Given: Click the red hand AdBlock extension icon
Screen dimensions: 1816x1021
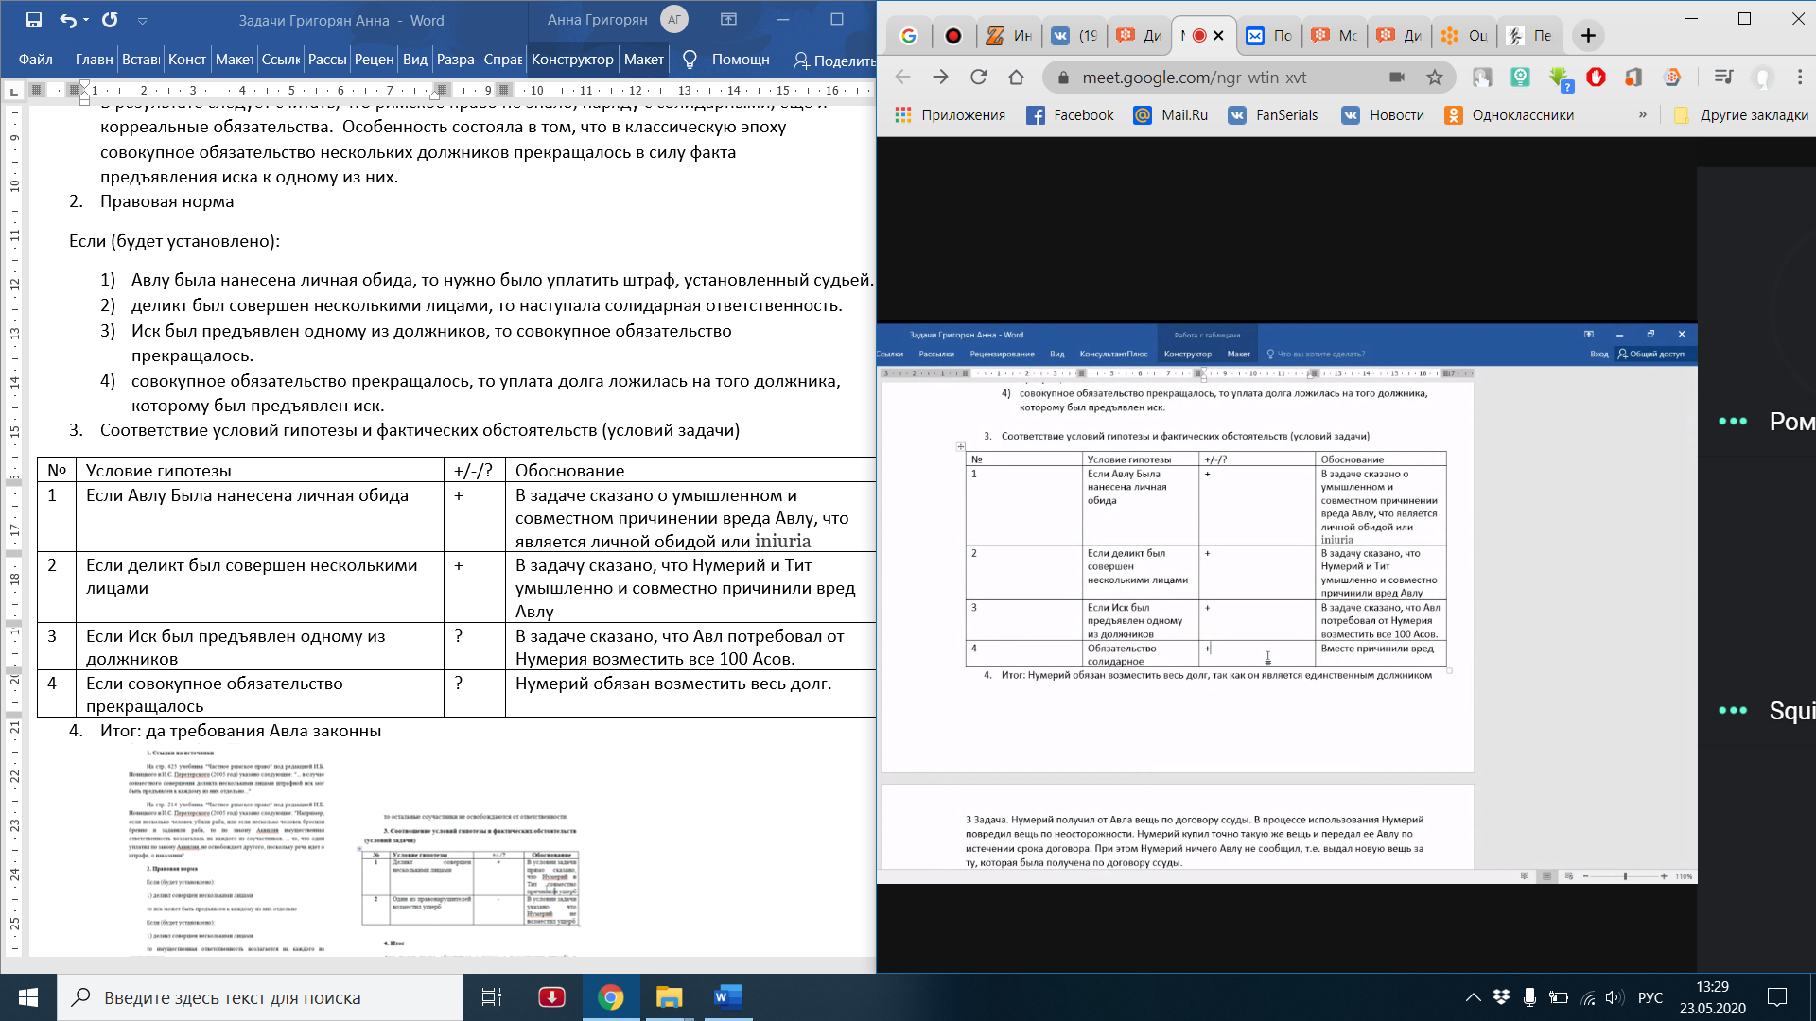Looking at the screenshot, I should pyautogui.click(x=1596, y=78).
